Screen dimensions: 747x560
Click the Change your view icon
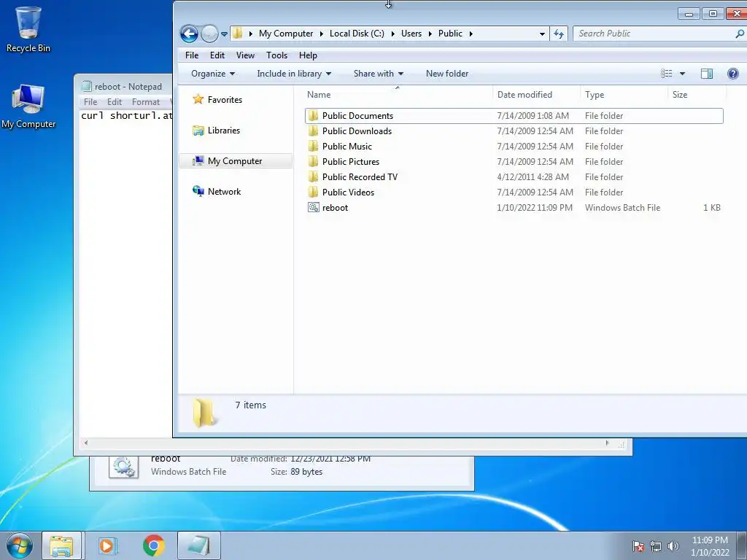[x=667, y=74]
